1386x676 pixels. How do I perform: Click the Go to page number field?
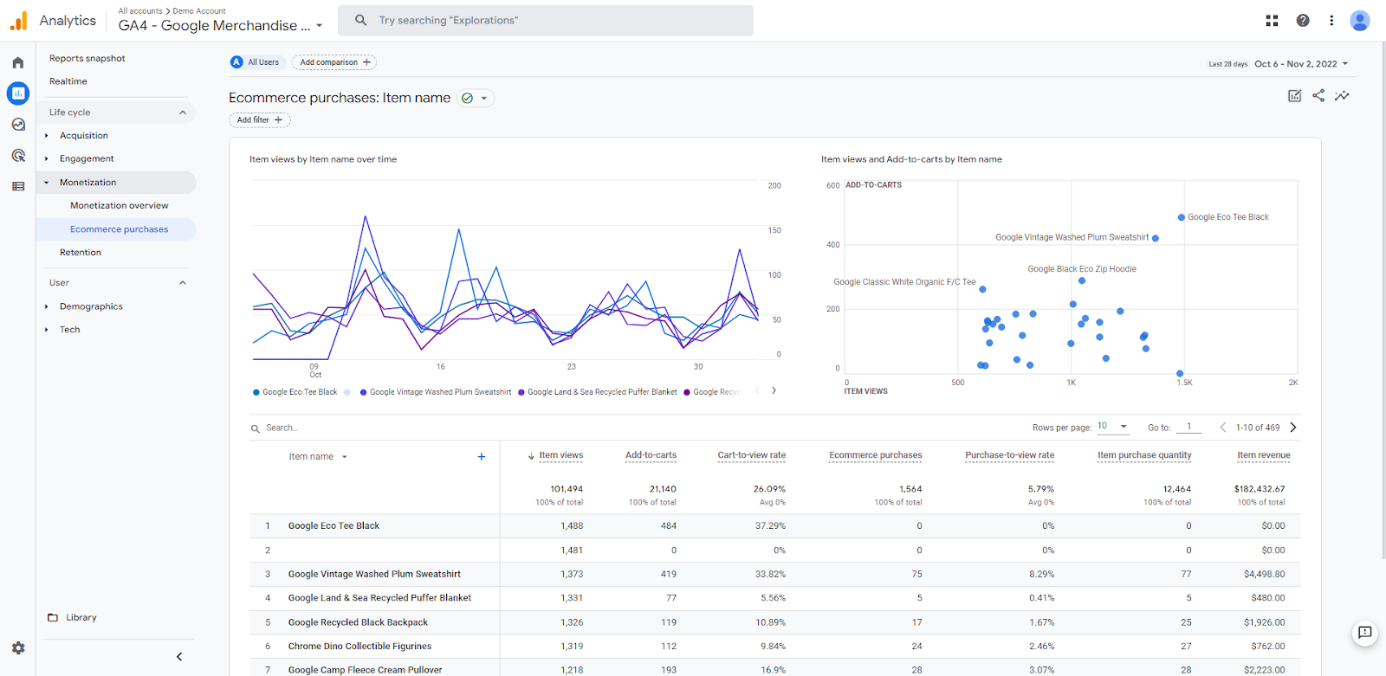click(x=1189, y=427)
